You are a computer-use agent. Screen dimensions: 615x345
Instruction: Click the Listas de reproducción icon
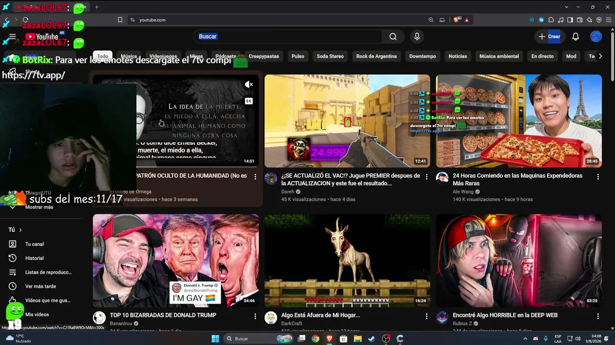click(12, 272)
